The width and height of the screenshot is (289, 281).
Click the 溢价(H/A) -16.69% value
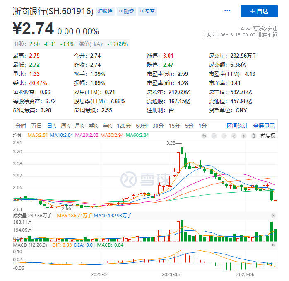(118, 44)
